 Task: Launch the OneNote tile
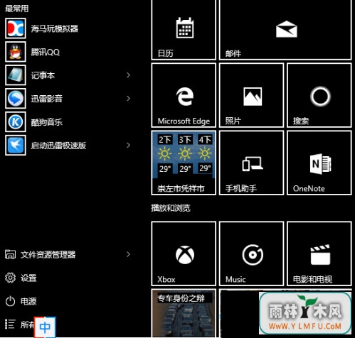pyautogui.click(x=319, y=163)
